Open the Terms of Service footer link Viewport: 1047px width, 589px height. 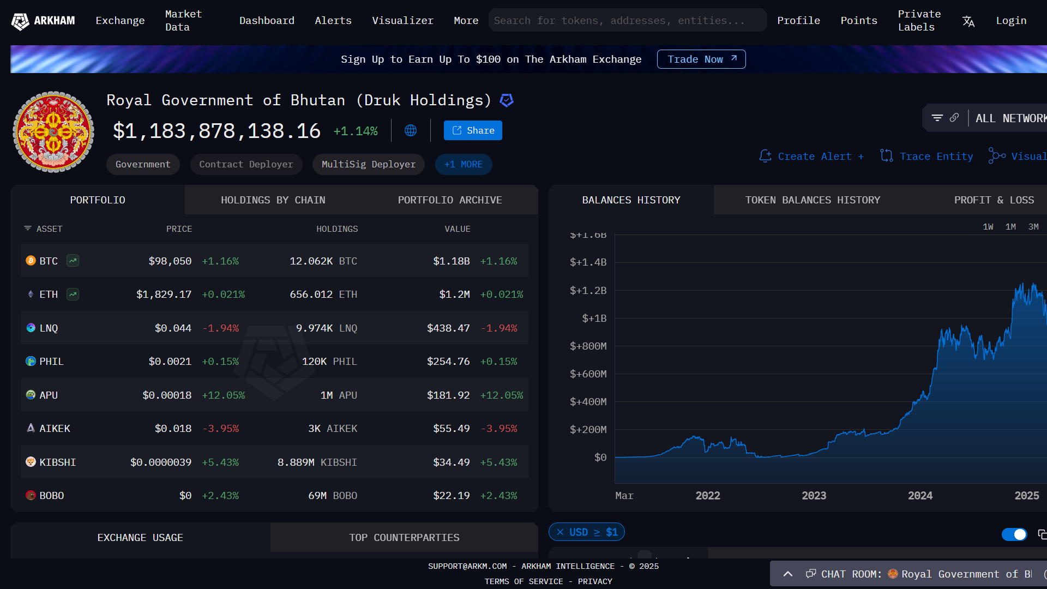point(523,581)
